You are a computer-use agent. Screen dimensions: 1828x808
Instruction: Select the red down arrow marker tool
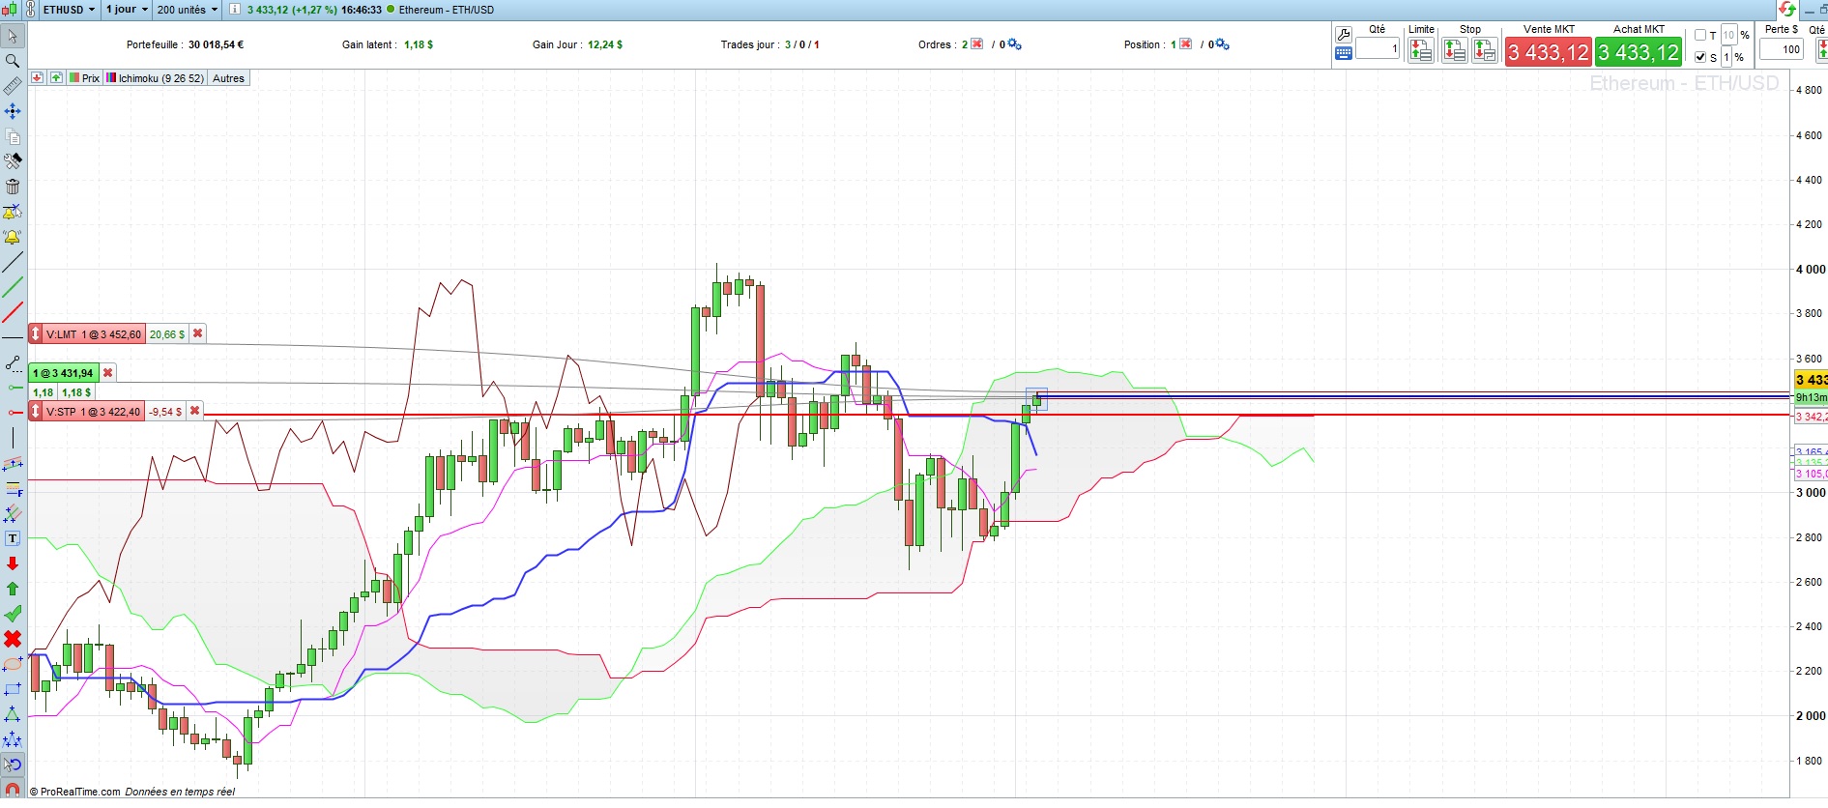click(x=13, y=563)
